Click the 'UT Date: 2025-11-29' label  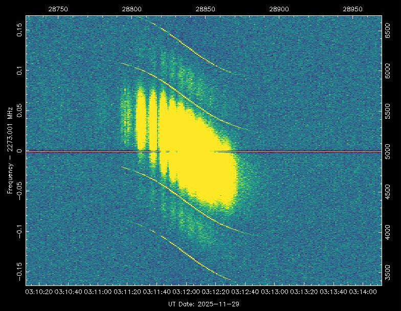[204, 304]
